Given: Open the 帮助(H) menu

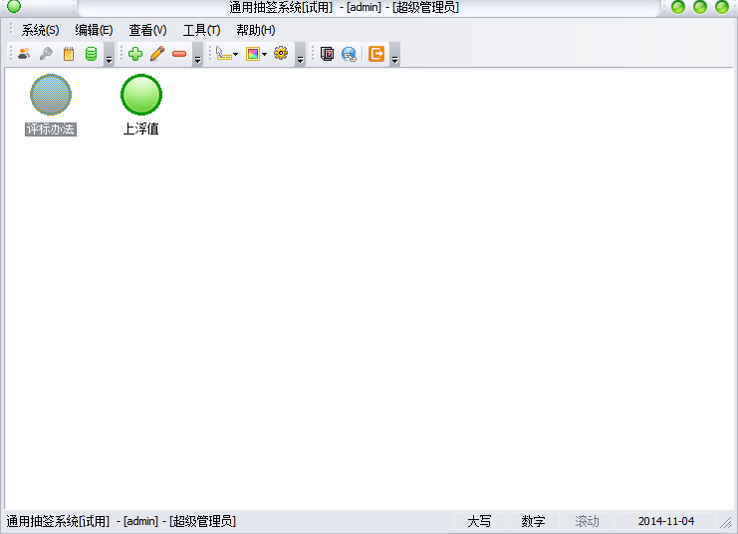Looking at the screenshot, I should point(256,30).
